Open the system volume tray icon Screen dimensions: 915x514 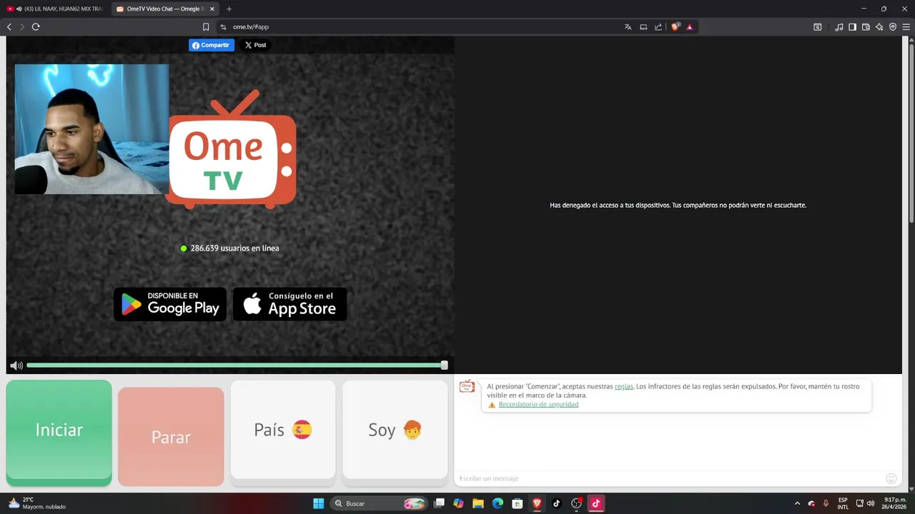870,503
